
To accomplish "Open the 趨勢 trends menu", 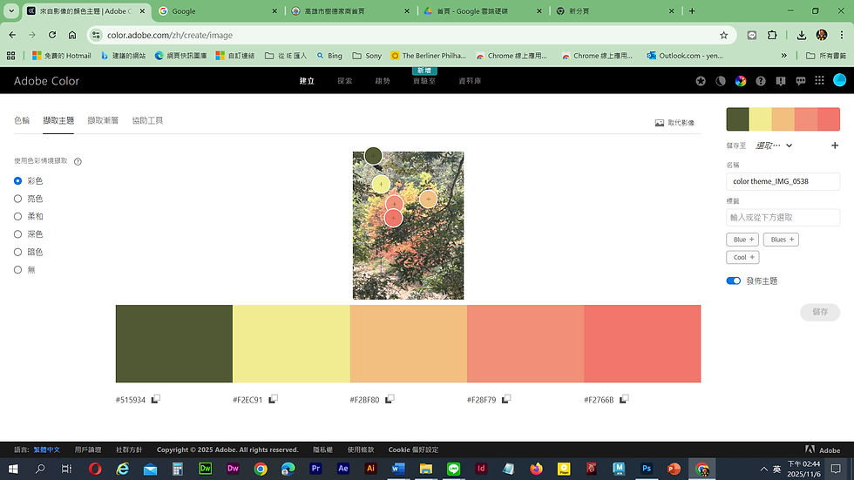I will point(383,80).
